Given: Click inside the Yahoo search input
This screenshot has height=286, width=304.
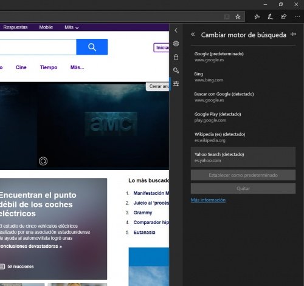Looking at the screenshot, I should click(38, 47).
